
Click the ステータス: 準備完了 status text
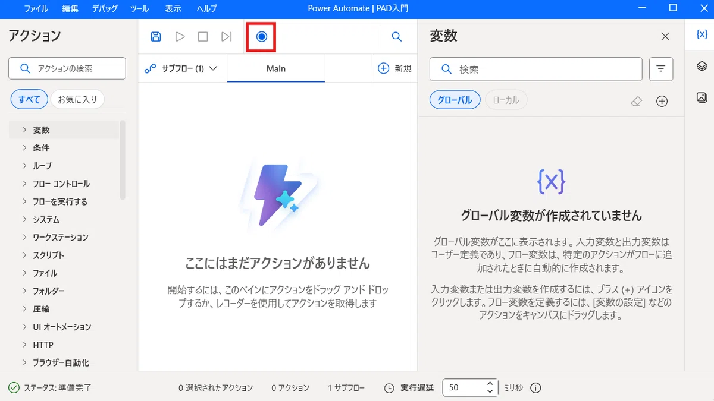tap(58, 388)
